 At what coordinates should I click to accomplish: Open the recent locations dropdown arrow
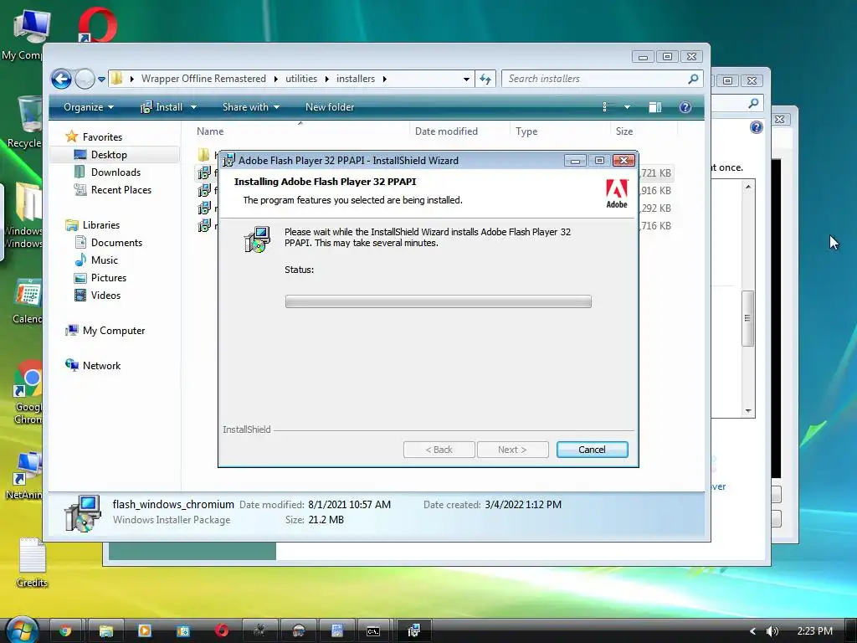click(101, 80)
